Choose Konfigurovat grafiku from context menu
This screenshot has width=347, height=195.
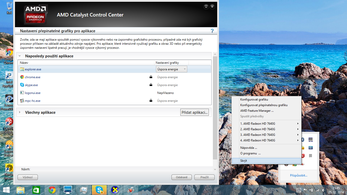[x=254, y=100]
